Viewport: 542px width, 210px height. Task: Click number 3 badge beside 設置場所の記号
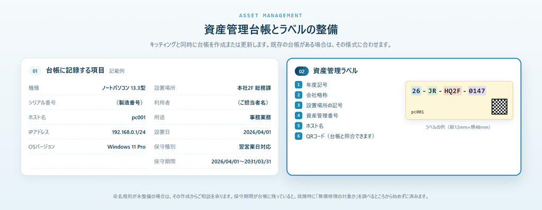point(299,105)
